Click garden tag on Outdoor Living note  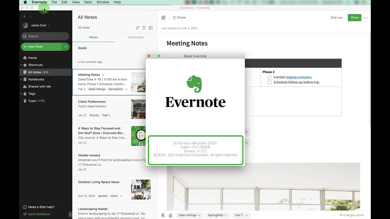pos(103,196)
